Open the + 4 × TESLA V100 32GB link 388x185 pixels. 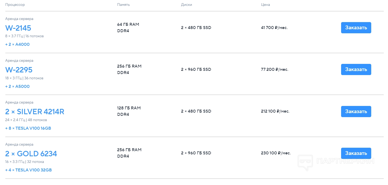coord(28,170)
